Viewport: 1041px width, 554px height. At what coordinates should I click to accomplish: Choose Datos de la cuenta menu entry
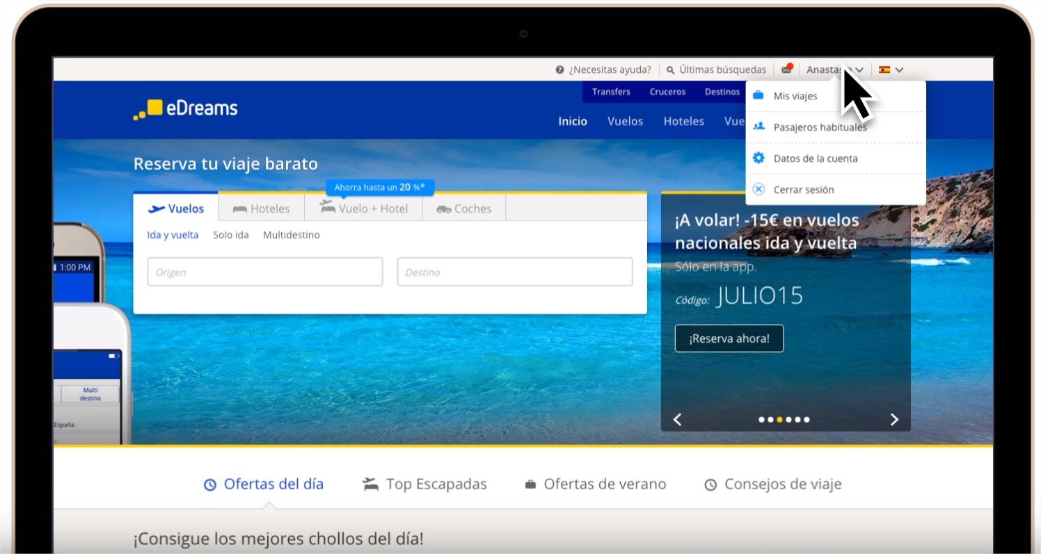(836, 158)
